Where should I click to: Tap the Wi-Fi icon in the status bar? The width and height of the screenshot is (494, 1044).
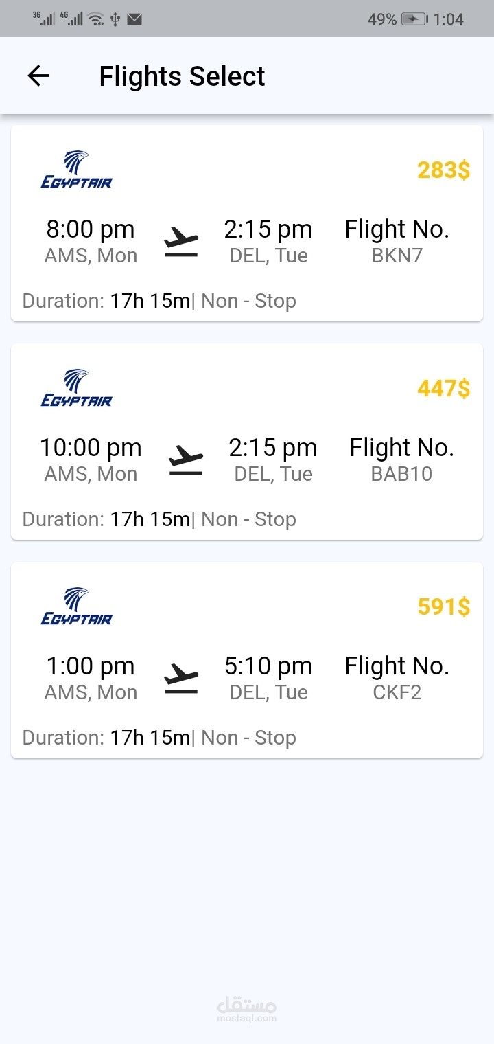pos(96,19)
